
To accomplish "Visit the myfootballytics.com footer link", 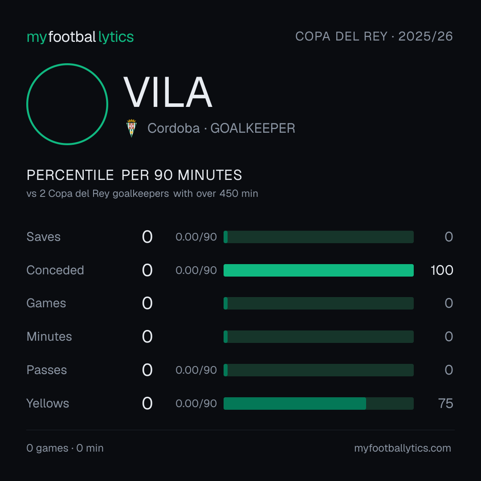I will pos(403,448).
